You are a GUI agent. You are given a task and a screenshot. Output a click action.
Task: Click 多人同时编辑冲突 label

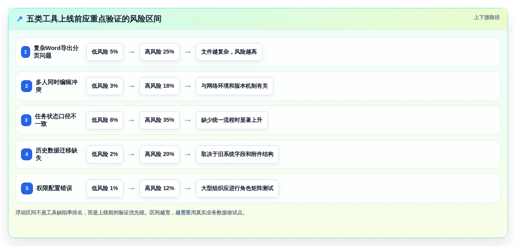(57, 86)
